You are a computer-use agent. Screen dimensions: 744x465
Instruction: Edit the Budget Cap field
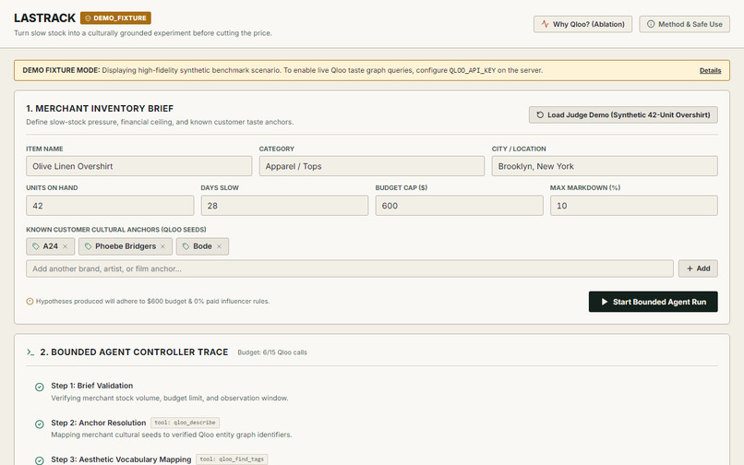(459, 206)
